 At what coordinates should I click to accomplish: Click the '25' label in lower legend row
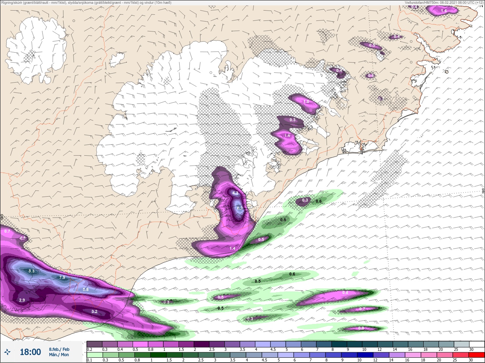tap(455, 360)
